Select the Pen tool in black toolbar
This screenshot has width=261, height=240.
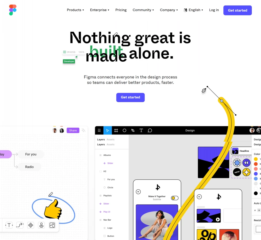133,130
